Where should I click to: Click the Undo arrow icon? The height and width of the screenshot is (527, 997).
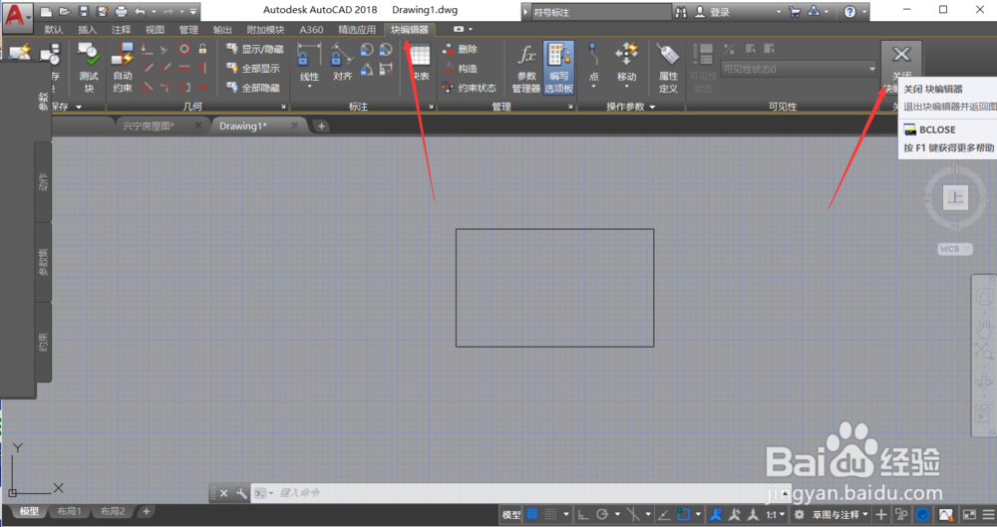pyautogui.click(x=140, y=11)
